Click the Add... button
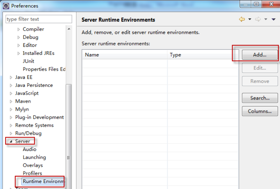280x189 pixels. tap(260, 55)
